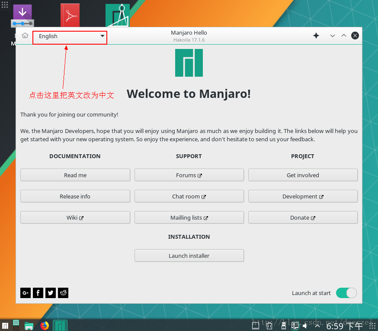Screen dimensions: 378x331
Task: Click the PROJECT section heading
Action: tap(303, 156)
